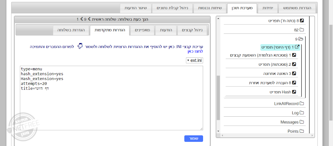Switch to the הגדרות משתמש tab
This screenshot has height=146, width=333.
(x=297, y=8)
